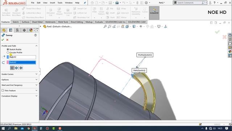Open File Explorer folder icon in task pane

(230, 43)
